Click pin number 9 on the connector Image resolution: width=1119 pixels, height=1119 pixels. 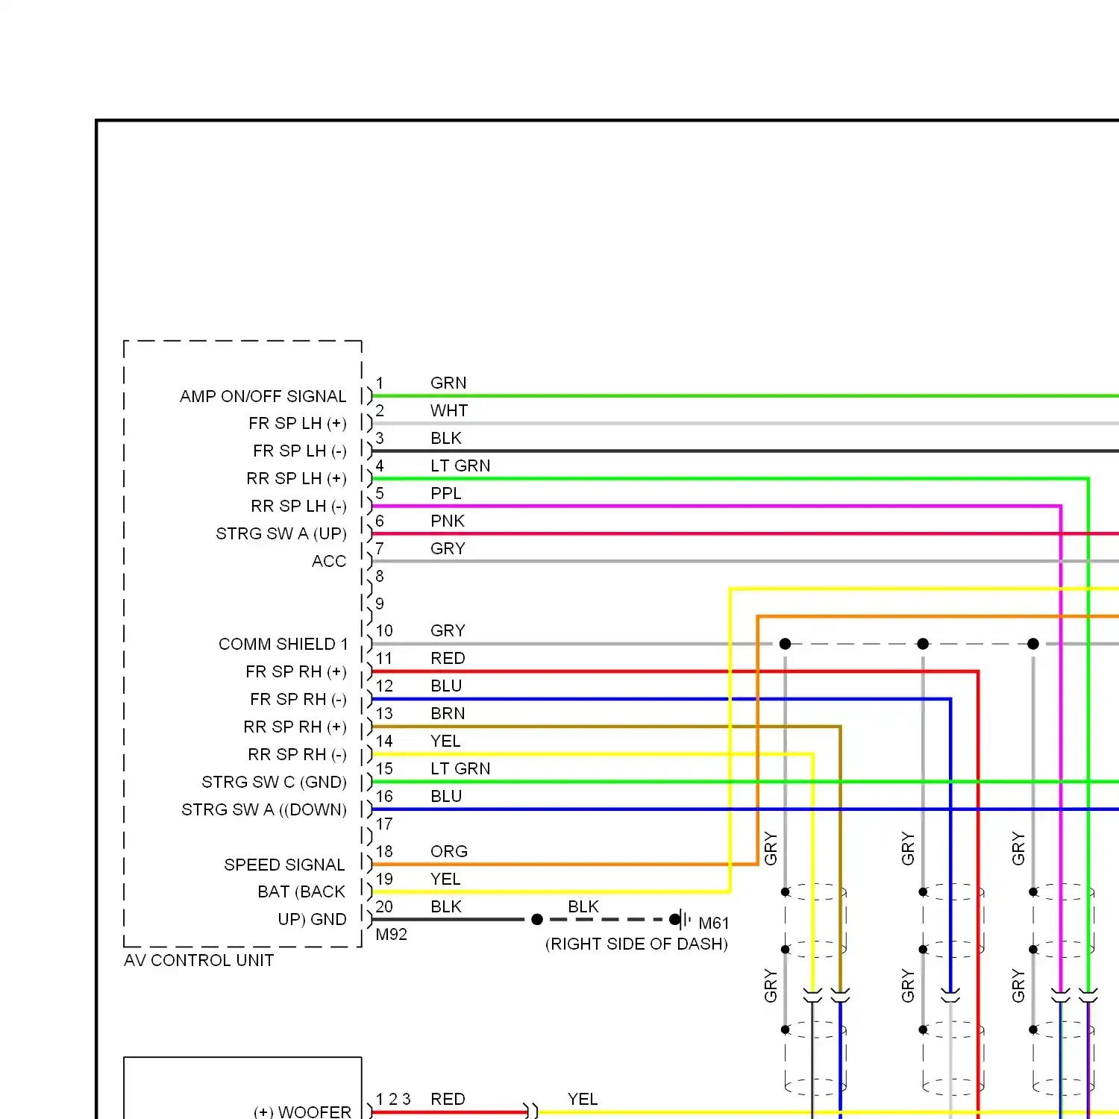380,604
